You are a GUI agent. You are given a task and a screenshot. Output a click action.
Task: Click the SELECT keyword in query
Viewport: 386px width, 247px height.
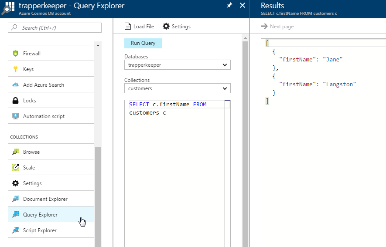[139, 105]
